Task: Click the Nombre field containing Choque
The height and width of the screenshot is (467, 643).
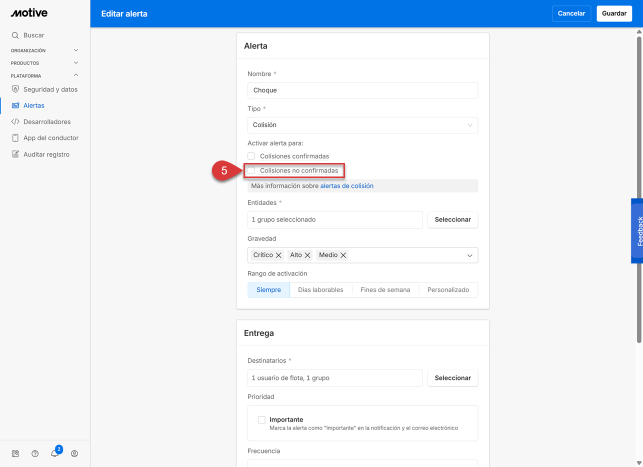Action: point(362,90)
